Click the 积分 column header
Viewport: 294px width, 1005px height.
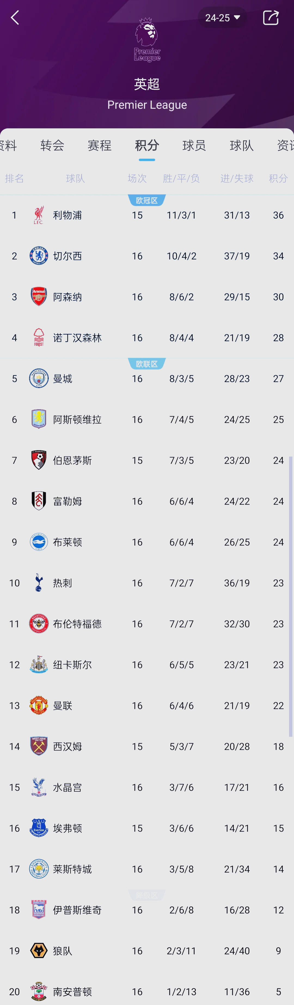278,179
